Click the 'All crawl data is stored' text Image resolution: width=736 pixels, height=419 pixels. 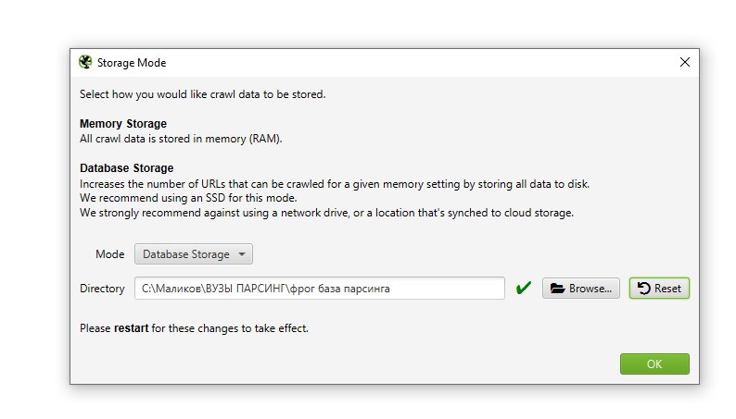[181, 139]
